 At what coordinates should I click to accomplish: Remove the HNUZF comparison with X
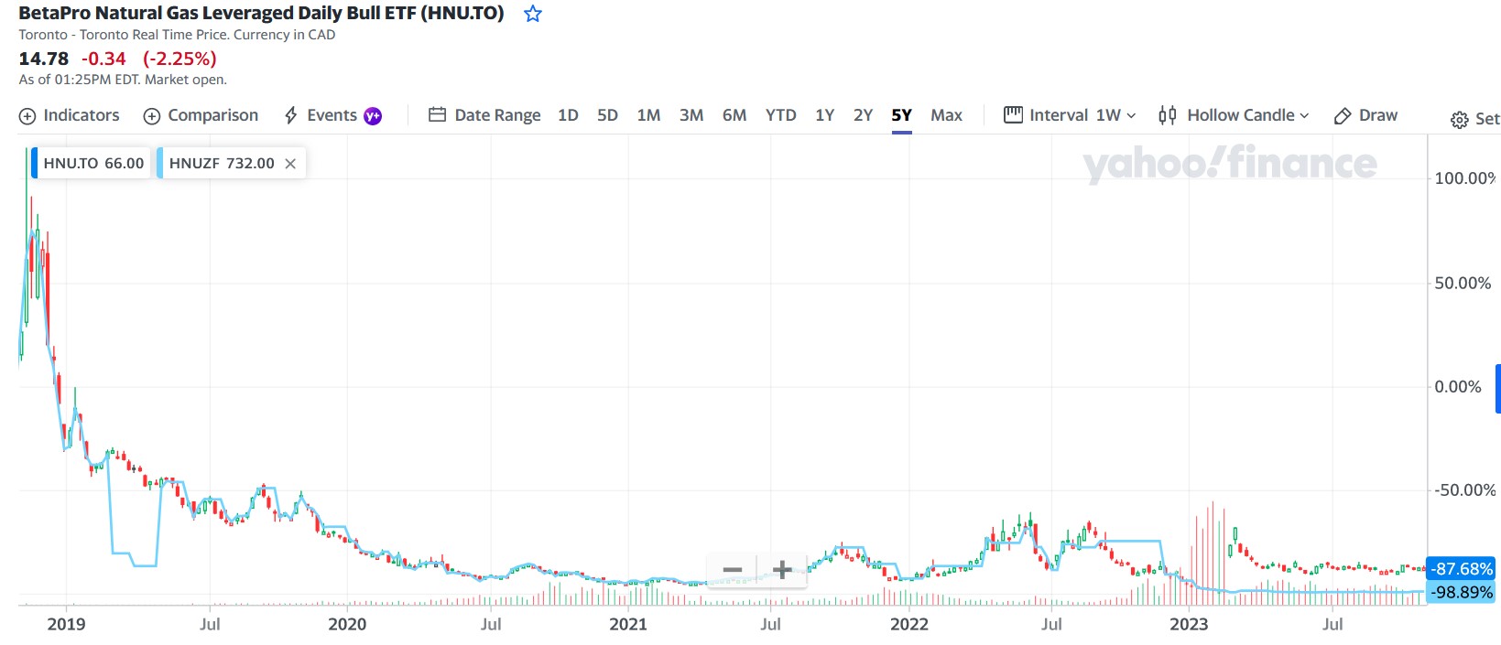coord(290,164)
